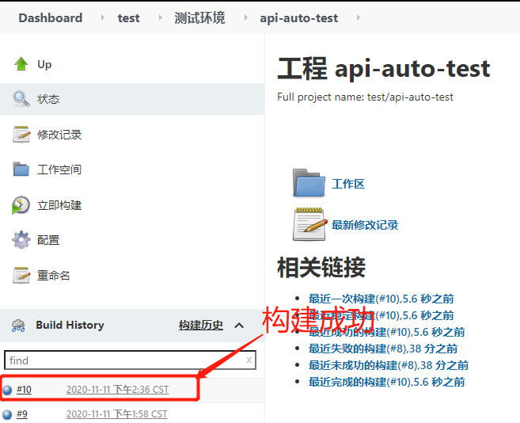Click the blue status ball of build #10
Screen dimensions: 520x423
point(7,390)
